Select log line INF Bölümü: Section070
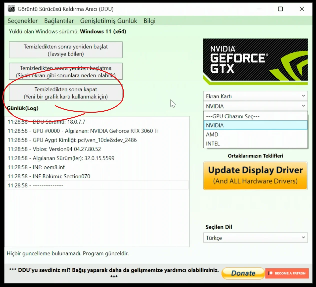316x287 pixels. point(97,176)
